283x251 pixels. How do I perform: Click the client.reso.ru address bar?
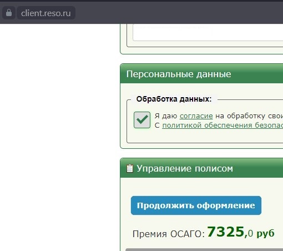46,13
